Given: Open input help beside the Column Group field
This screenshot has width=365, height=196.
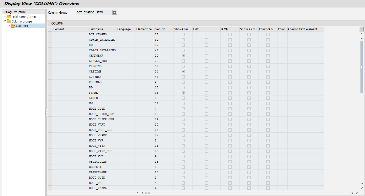Looking at the screenshot, I should (115, 12).
